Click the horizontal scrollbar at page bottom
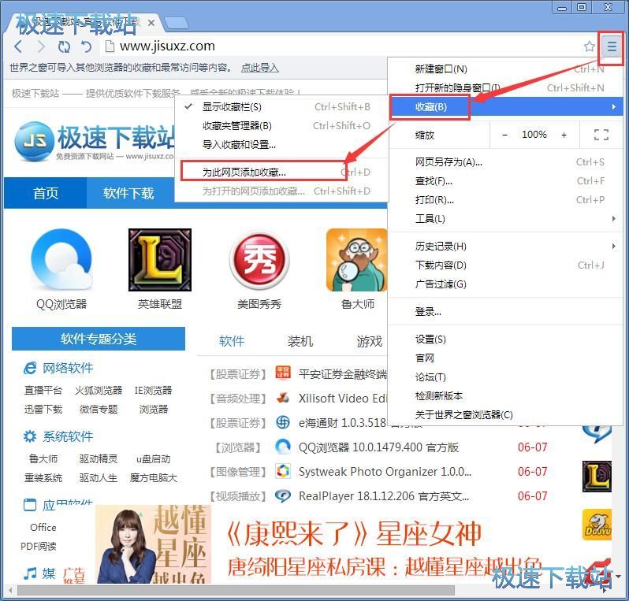 pos(236,590)
